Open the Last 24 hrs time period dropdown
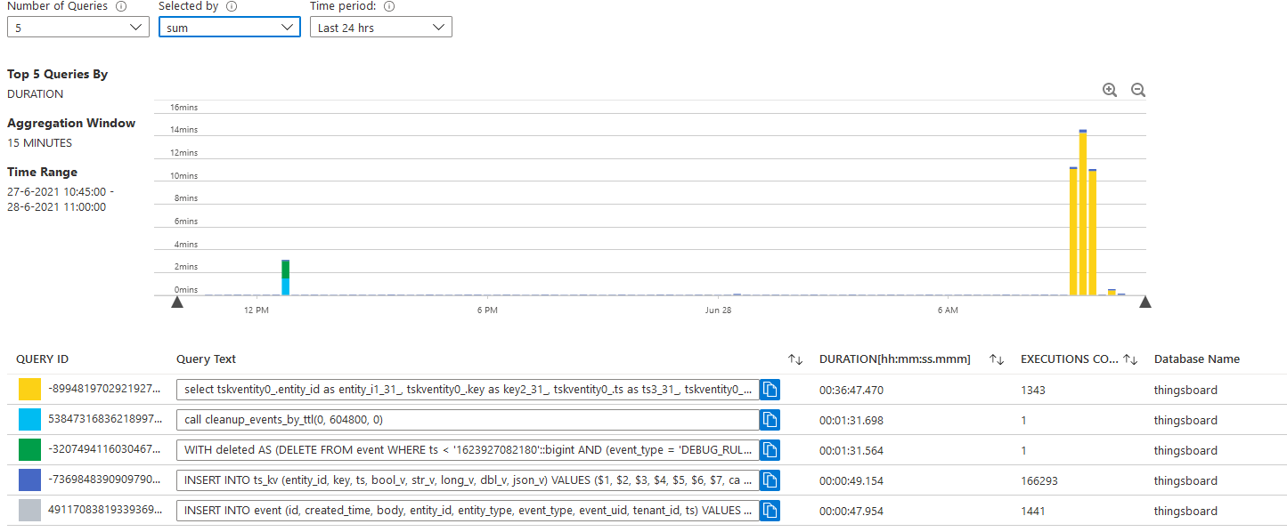Viewport: 1287px width, 532px height. coord(381,28)
